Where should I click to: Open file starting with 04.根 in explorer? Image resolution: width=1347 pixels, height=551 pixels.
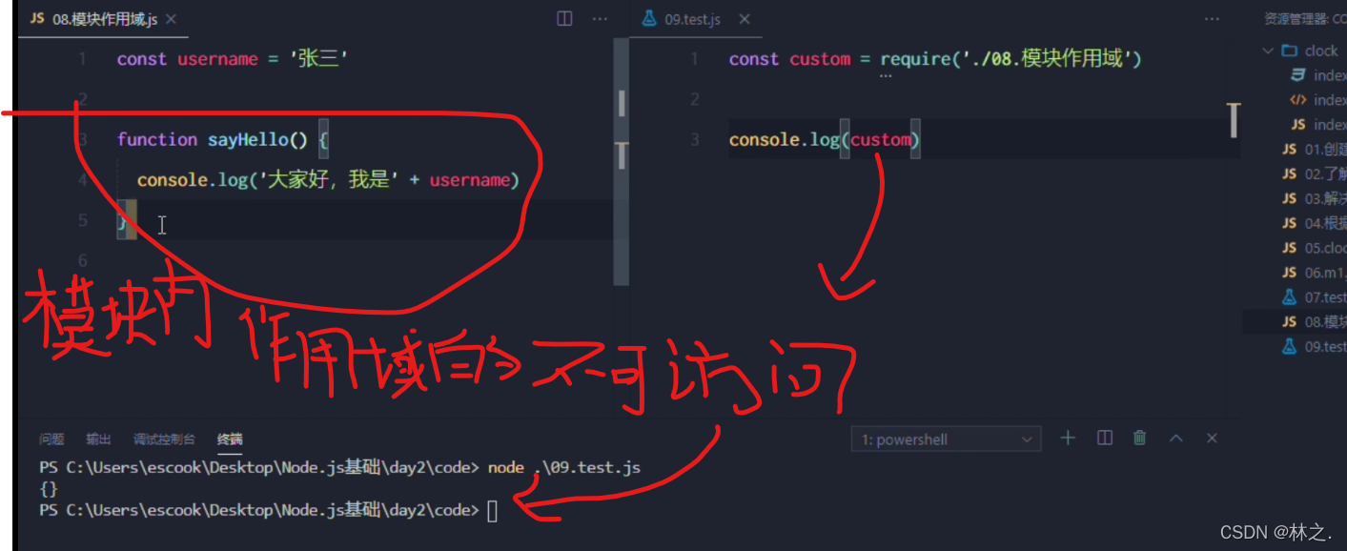click(1314, 223)
